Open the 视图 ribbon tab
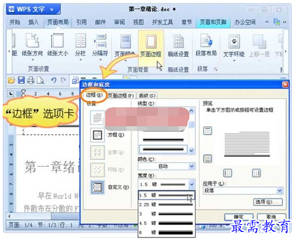Viewport: 295px width, 243px height. pos(138,22)
